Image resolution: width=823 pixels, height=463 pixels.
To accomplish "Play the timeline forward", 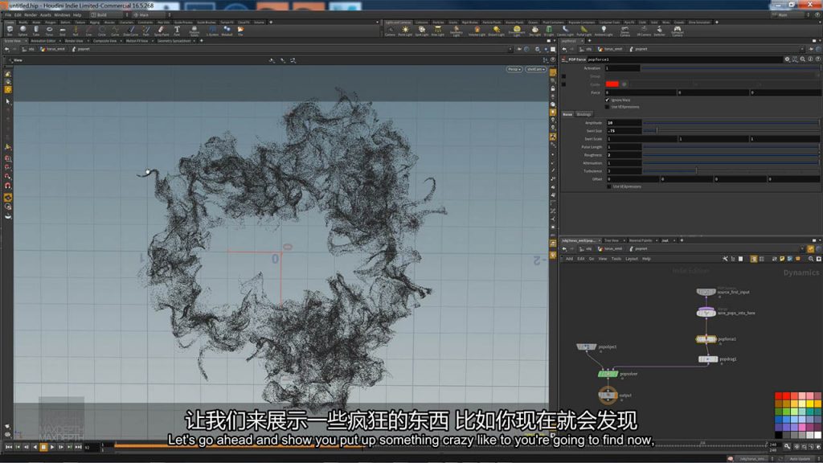I will 52,447.
